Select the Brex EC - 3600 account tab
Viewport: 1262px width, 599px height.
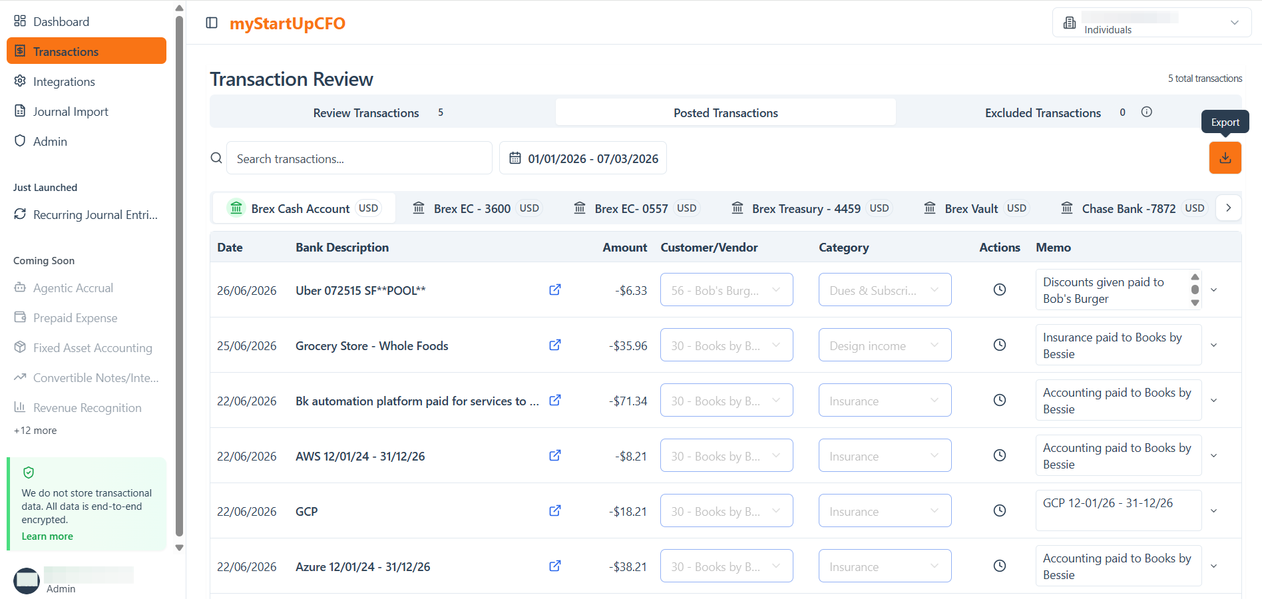point(477,208)
